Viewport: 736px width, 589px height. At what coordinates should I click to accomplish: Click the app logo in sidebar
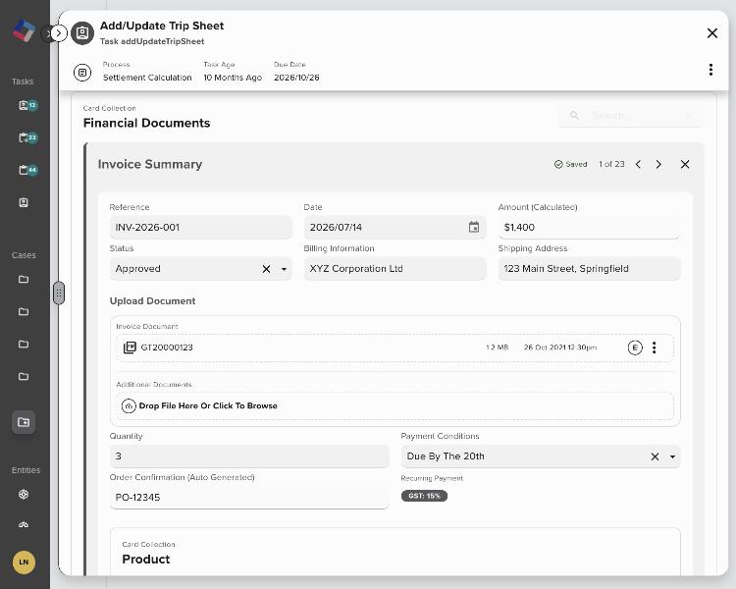pos(24,31)
